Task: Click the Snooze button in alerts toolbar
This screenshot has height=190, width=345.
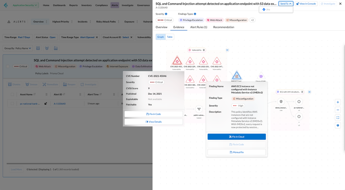Action: pyautogui.click(x=31, y=84)
